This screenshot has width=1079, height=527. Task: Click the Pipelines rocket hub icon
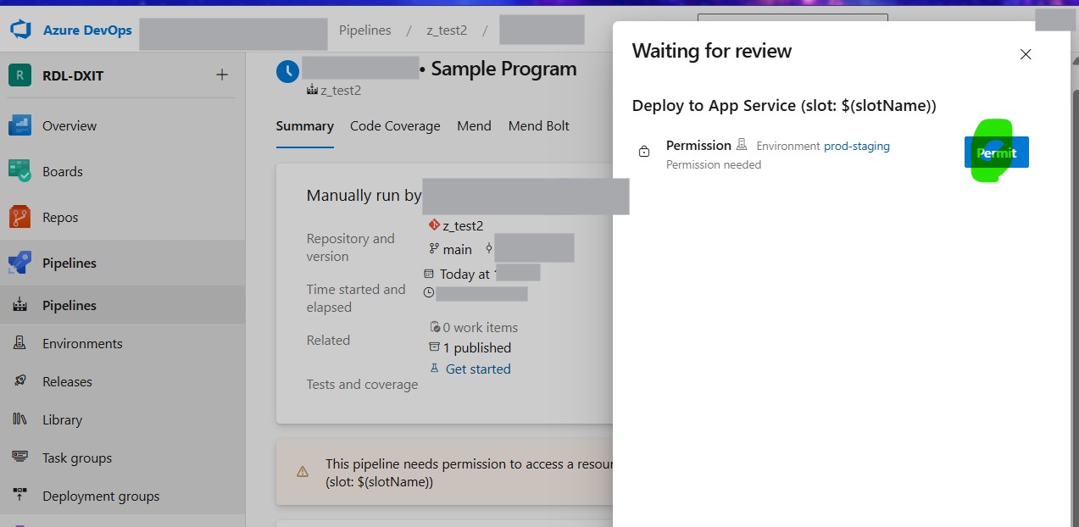(19, 263)
